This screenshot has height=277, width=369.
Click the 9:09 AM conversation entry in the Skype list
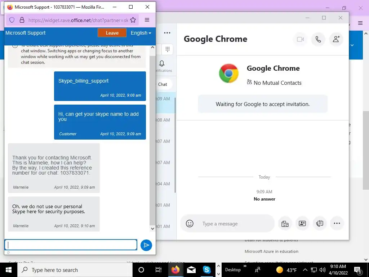pos(166,102)
